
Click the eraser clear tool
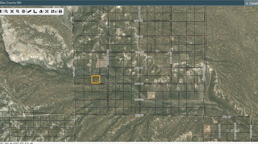coord(41,11)
